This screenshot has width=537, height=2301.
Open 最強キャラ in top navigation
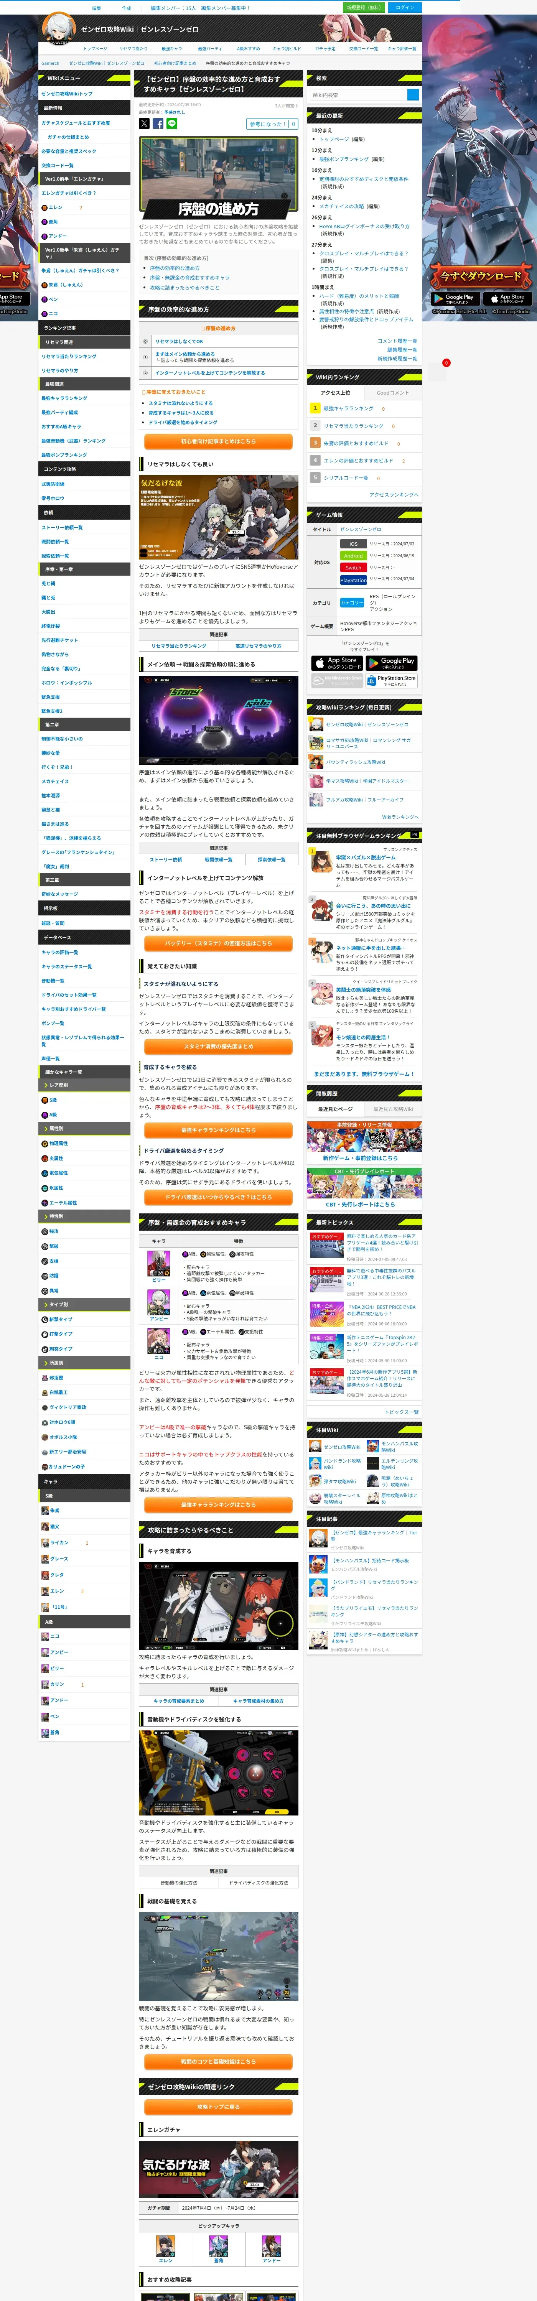171,48
